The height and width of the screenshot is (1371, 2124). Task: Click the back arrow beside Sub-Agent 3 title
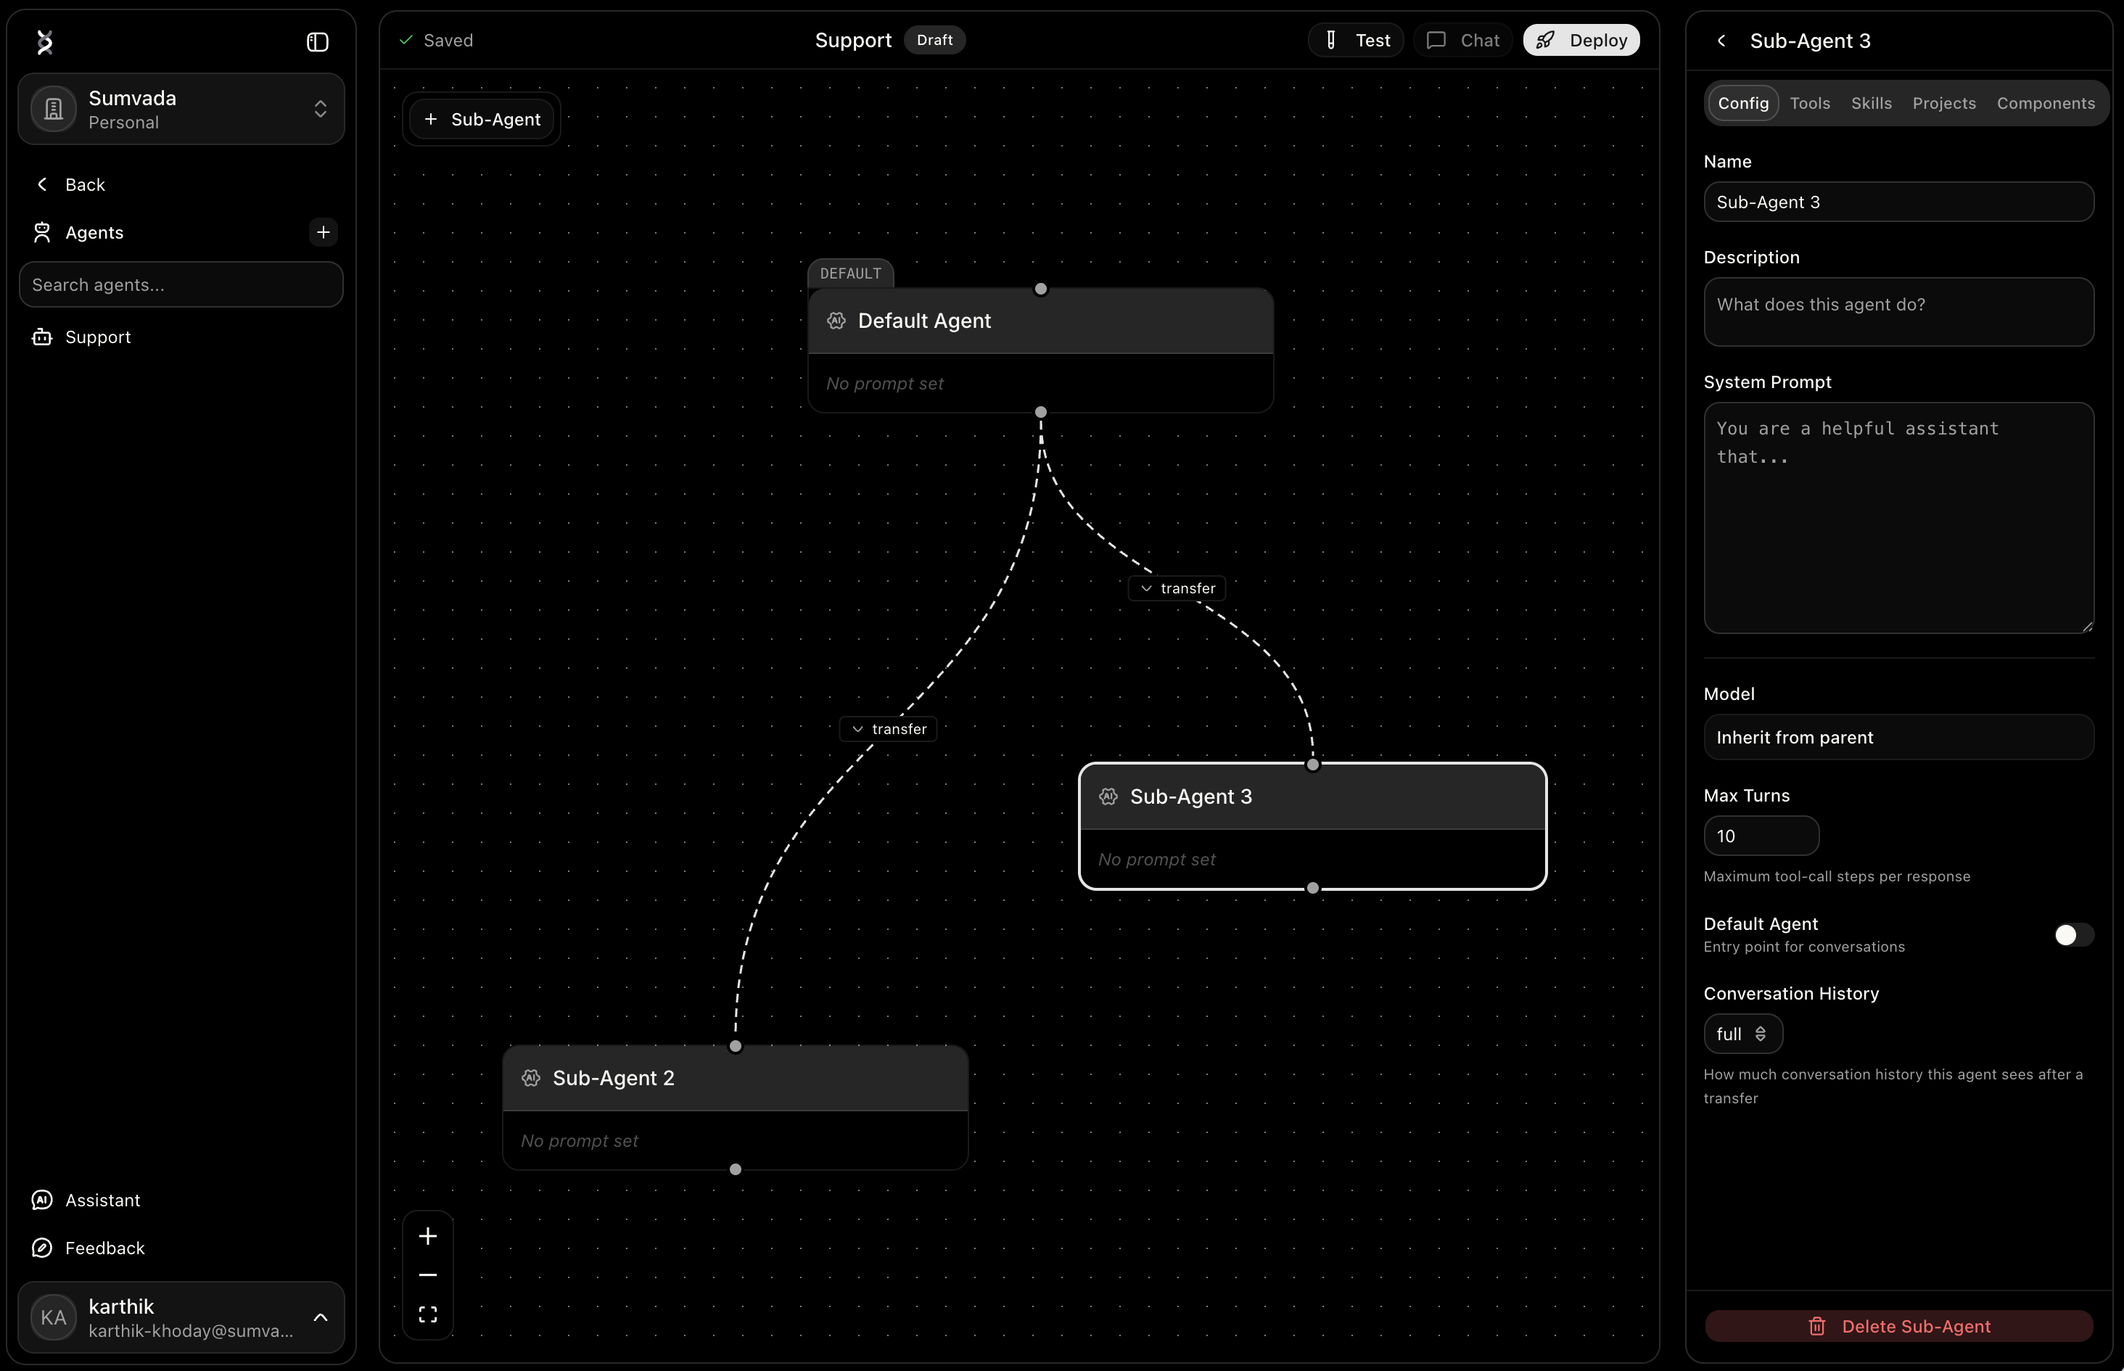click(x=1721, y=41)
